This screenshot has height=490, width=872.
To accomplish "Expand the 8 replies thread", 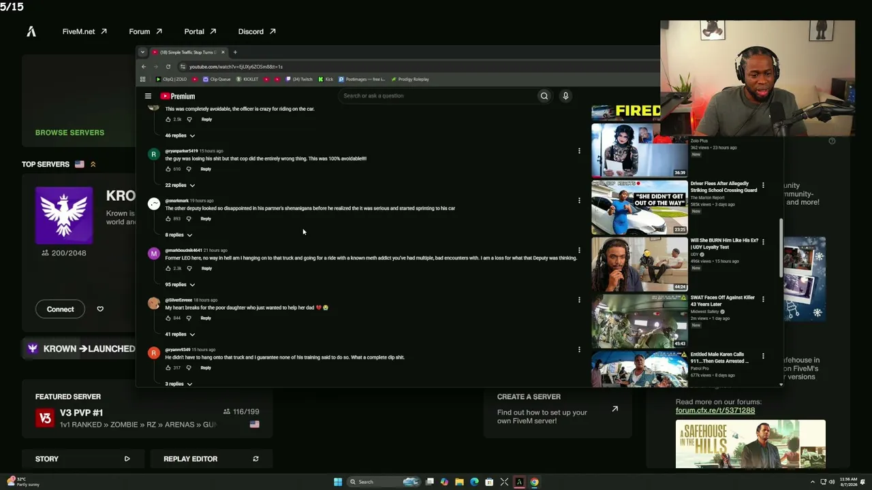I will [178, 235].
